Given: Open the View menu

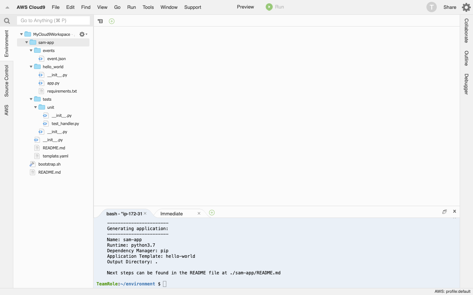Looking at the screenshot, I should 102,7.
